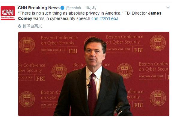The width and height of the screenshot is (172, 117).
Task: Click the speaker's red tie in photo
Action: (x=92, y=94)
